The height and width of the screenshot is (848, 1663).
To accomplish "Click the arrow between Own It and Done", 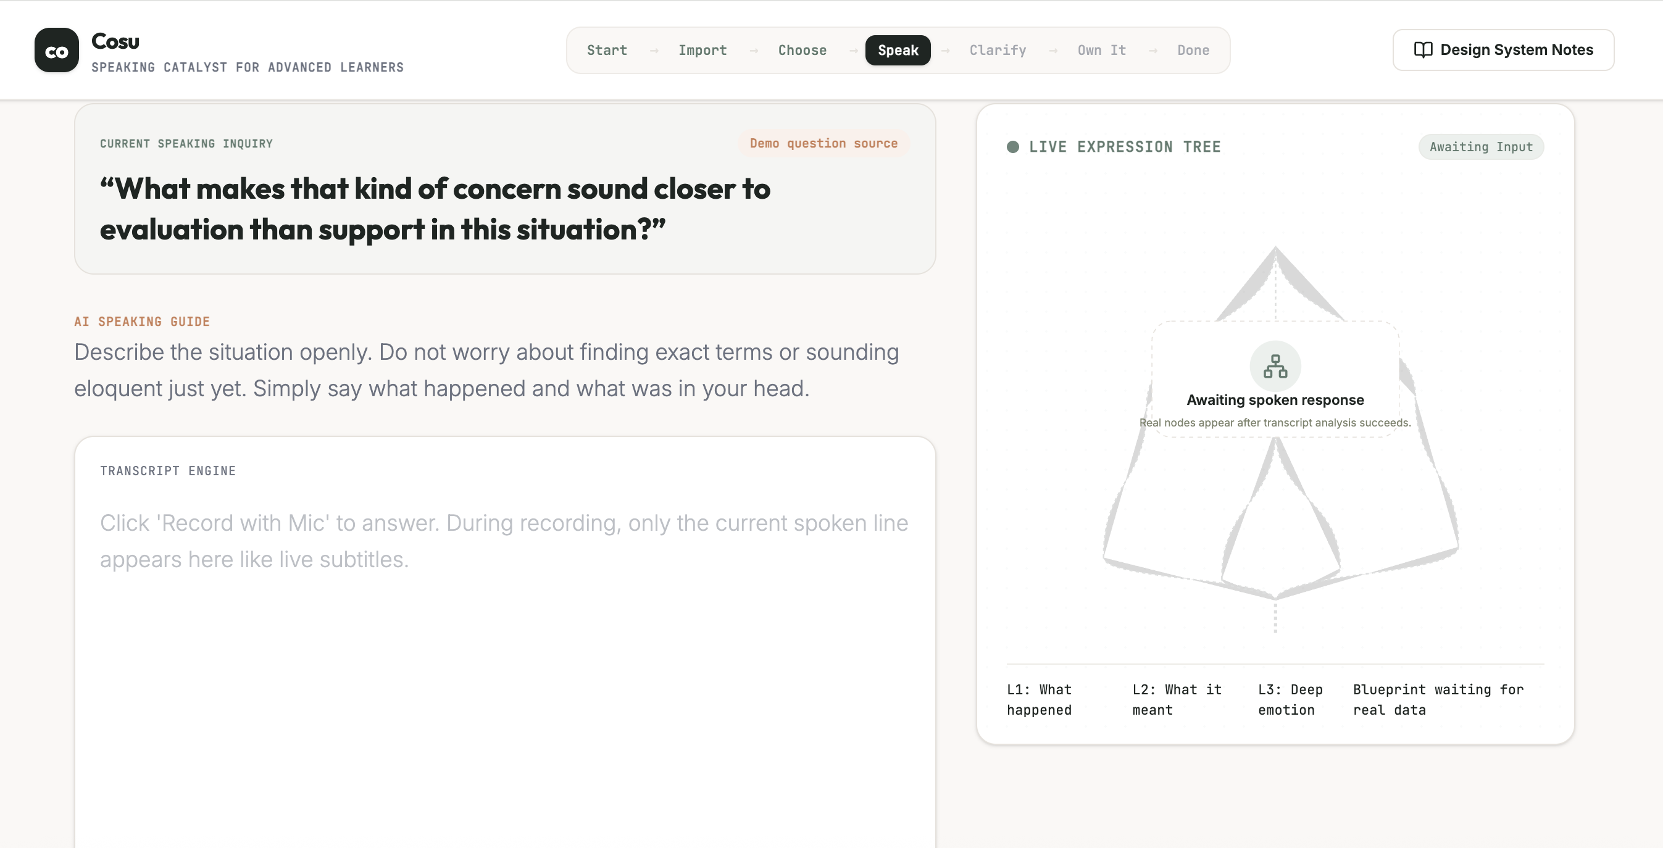I will coord(1152,51).
